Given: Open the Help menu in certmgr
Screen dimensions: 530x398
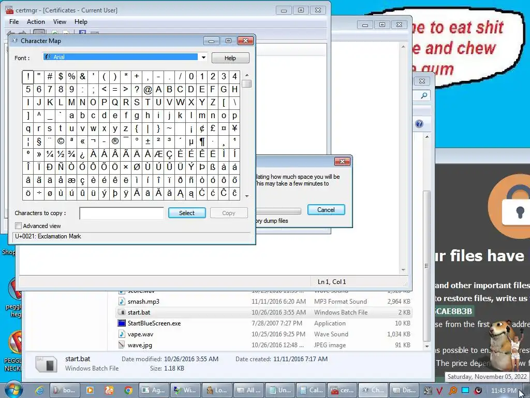Looking at the screenshot, I should 81,22.
